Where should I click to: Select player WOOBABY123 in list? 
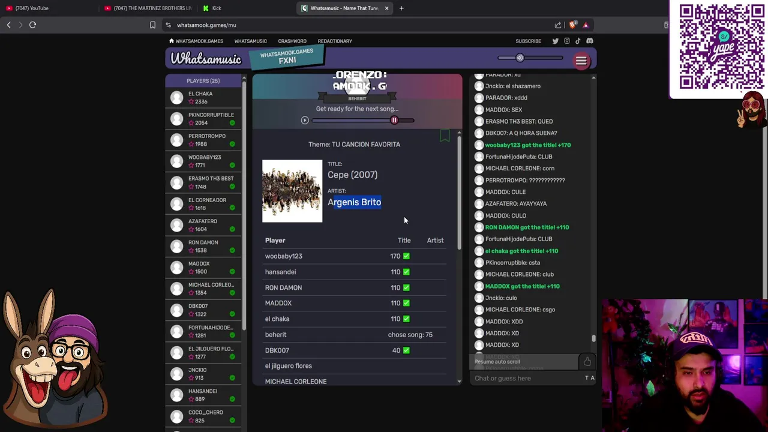(203, 161)
